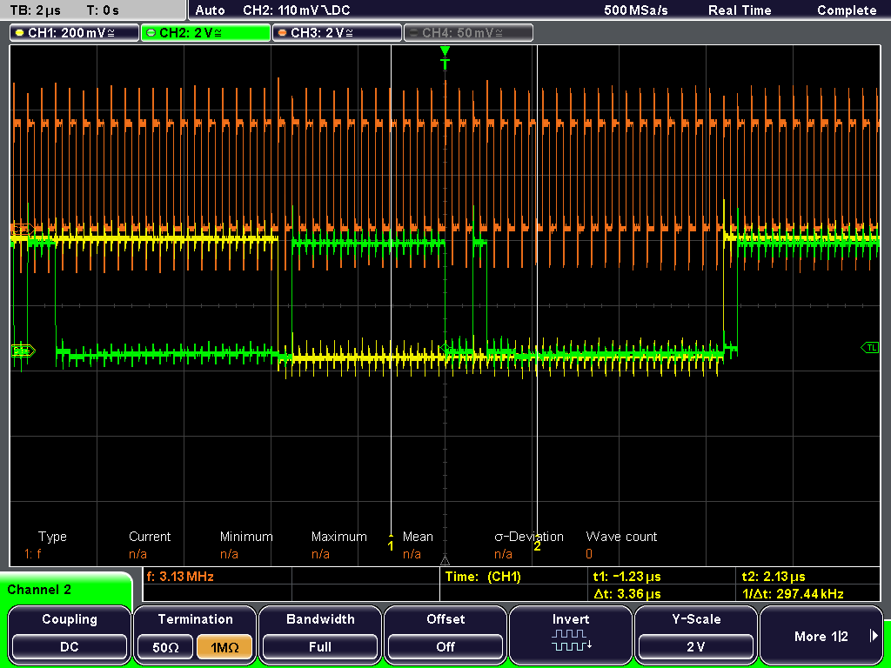The width and height of the screenshot is (891, 668).
Task: Click the Auto trigger mode indicator
Action: (210, 10)
